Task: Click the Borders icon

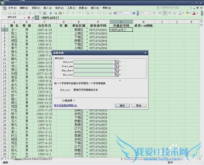Action: point(180,13)
